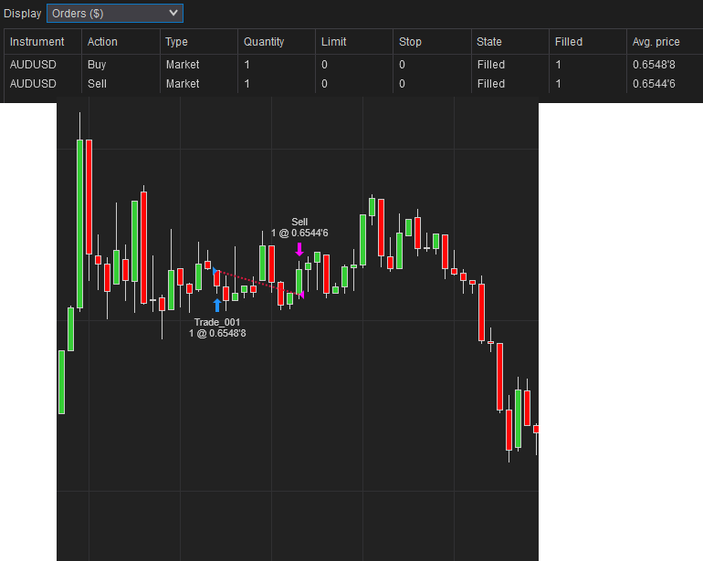Click the blue buy entry arrow on chart

[217, 306]
